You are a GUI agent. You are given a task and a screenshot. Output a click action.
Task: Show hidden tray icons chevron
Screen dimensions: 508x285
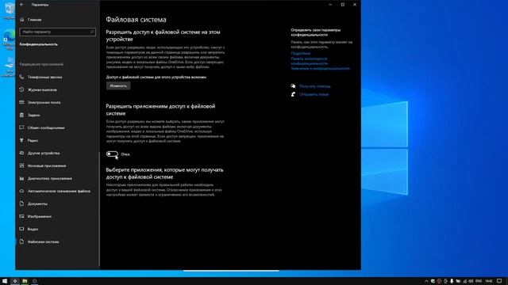[426, 281]
